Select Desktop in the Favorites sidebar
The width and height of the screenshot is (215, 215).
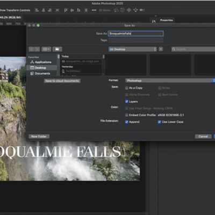41,68
